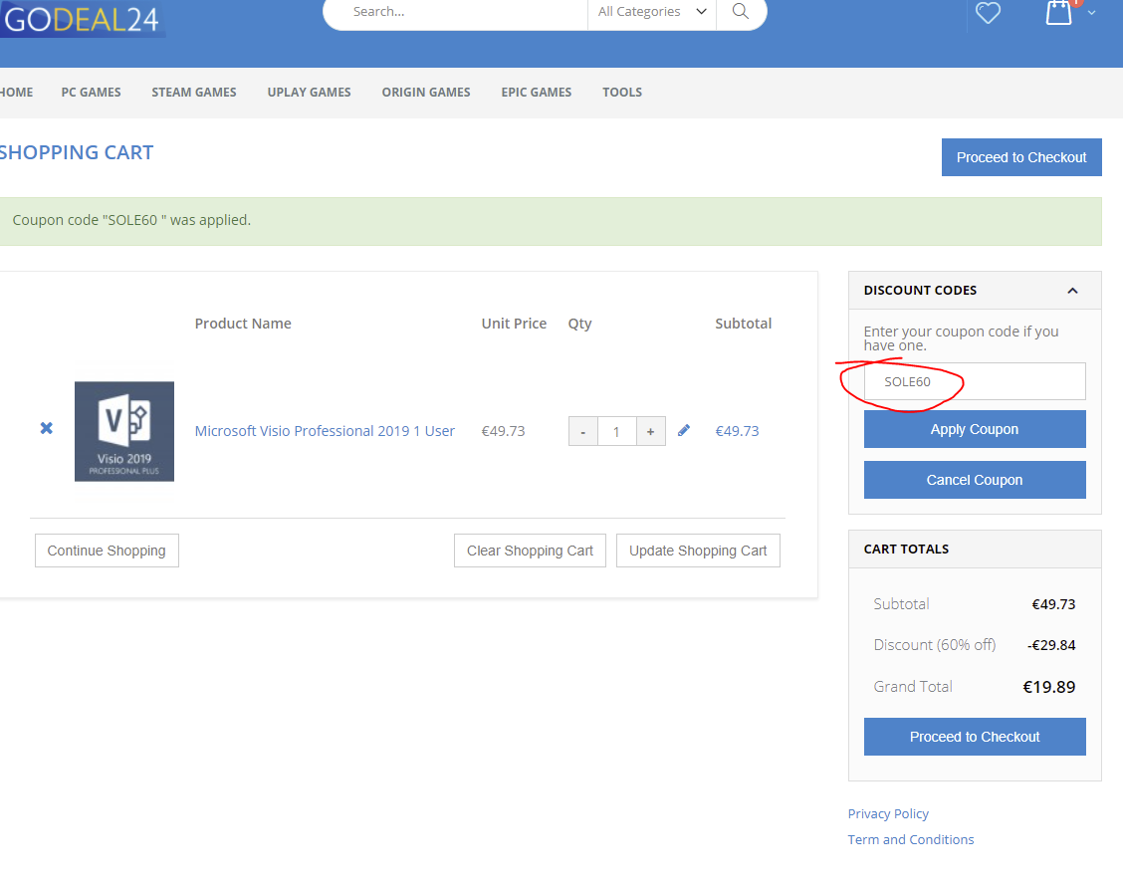Click the Unit Price column header

(515, 324)
